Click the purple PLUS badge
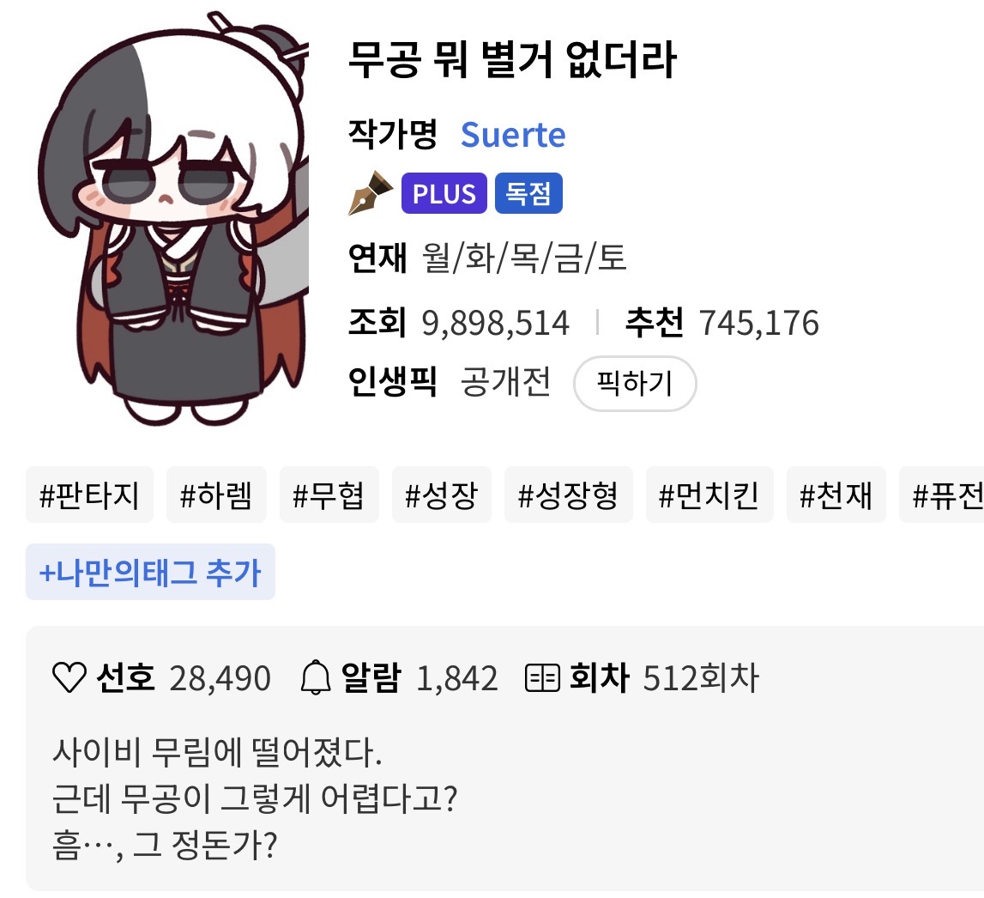Viewport: 984px width, 898px height. point(444,193)
